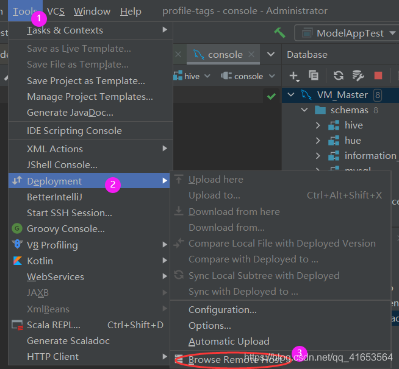Add new data source plus icon
Screen dimensions: 399x369
pyautogui.click(x=294, y=76)
